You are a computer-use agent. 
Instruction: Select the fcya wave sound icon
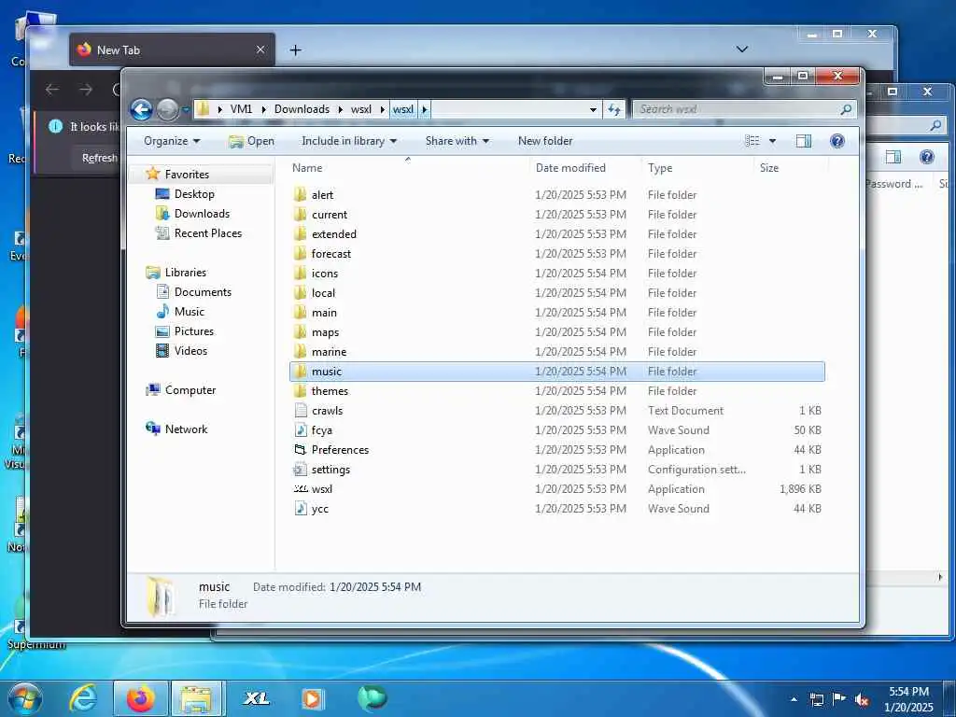pyautogui.click(x=300, y=429)
